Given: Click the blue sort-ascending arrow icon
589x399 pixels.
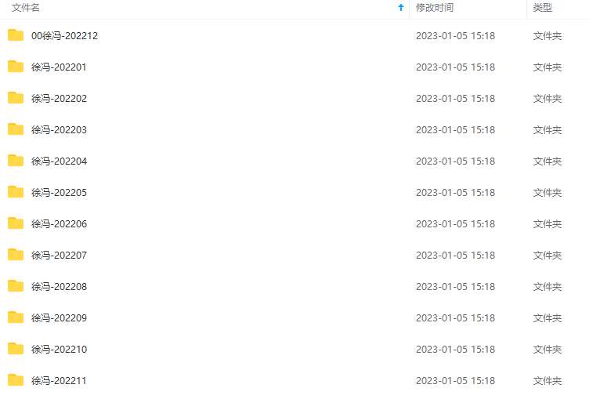Looking at the screenshot, I should [x=401, y=7].
